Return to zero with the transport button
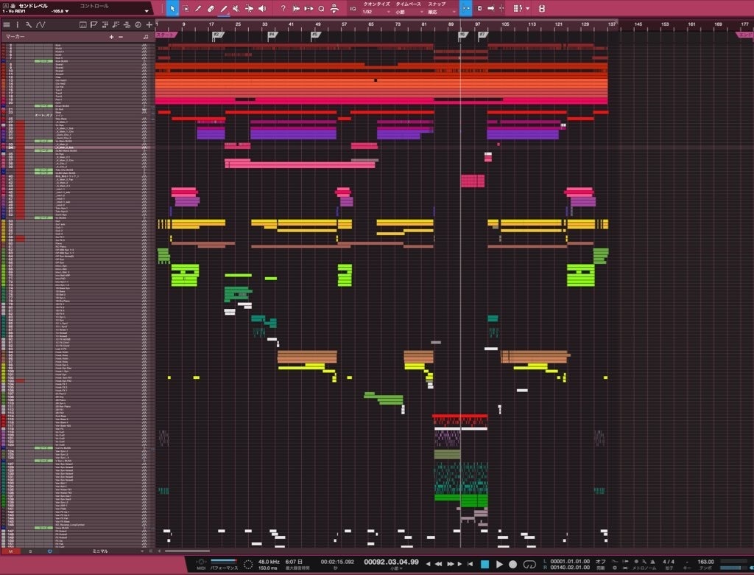Viewport: 754px width, 575px height. tap(471, 564)
